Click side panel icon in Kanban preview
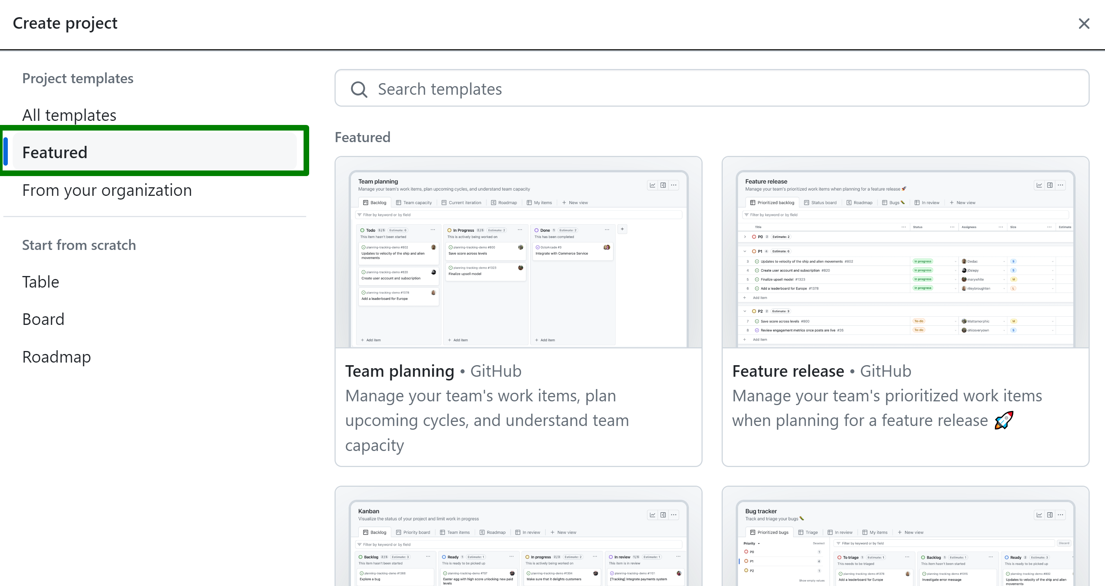The height and width of the screenshot is (586, 1105). pyautogui.click(x=663, y=515)
